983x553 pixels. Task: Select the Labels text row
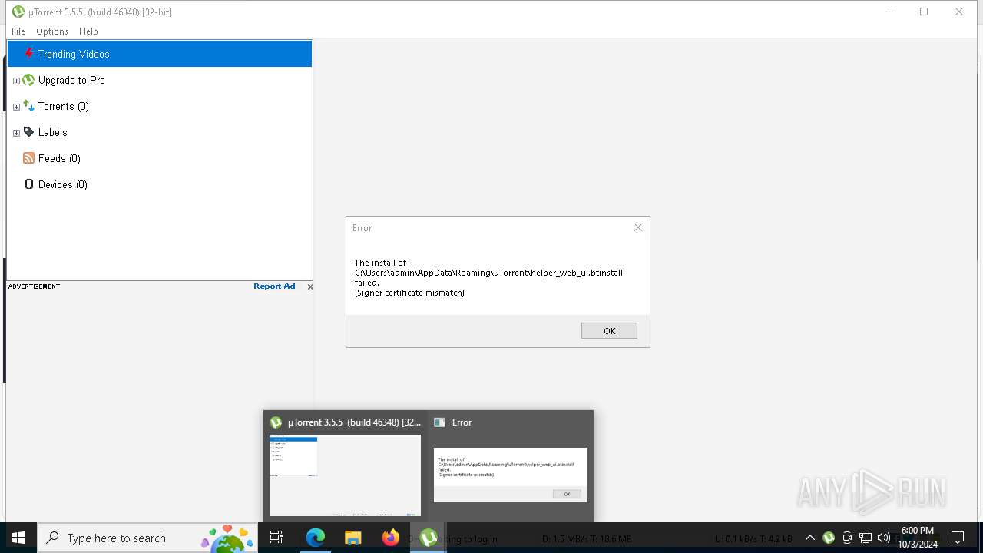click(53, 132)
